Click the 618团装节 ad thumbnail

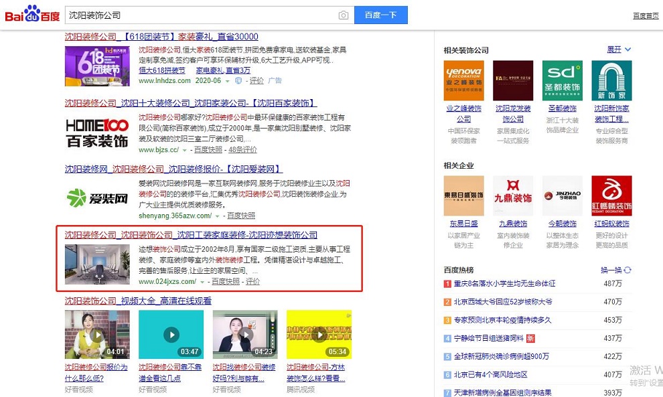point(97,66)
